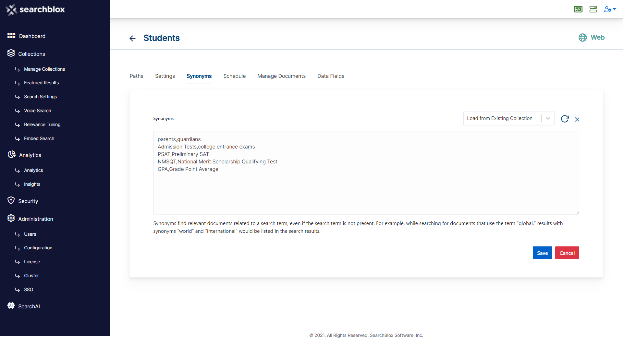Click the Security shield icon

(x=11, y=200)
